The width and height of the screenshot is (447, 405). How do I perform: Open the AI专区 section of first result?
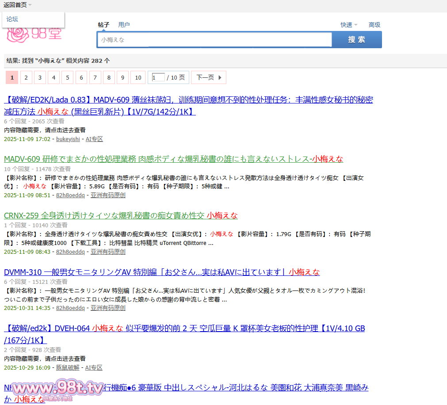pyautogui.click(x=94, y=139)
